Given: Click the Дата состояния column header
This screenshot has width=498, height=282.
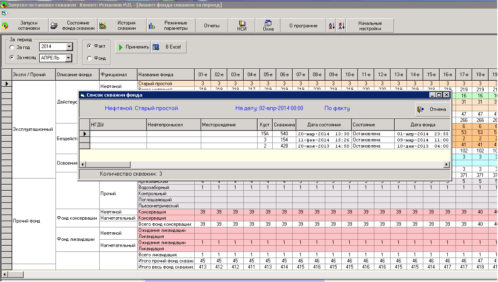Looking at the screenshot, I should pos(324,124).
